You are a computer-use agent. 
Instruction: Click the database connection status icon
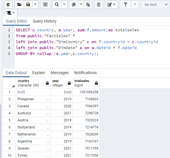[x=8, y=5]
